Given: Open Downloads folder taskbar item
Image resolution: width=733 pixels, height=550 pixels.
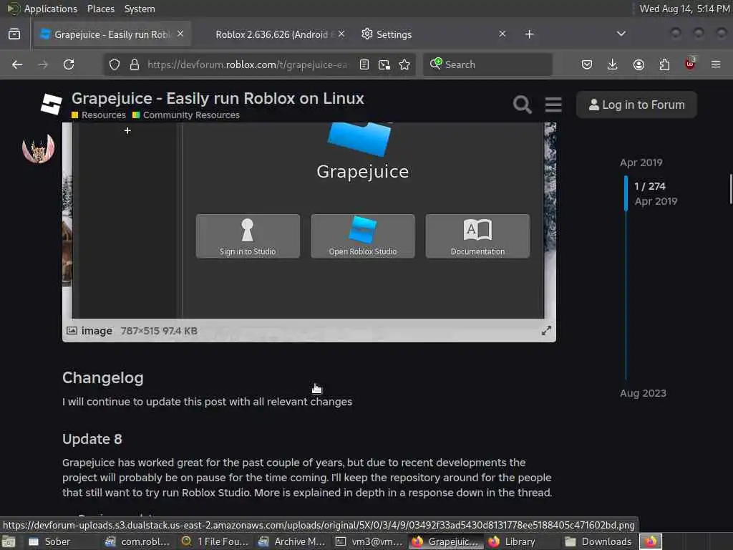Looking at the screenshot, I should 599,541.
